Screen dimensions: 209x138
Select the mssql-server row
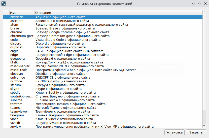click(103, 66)
